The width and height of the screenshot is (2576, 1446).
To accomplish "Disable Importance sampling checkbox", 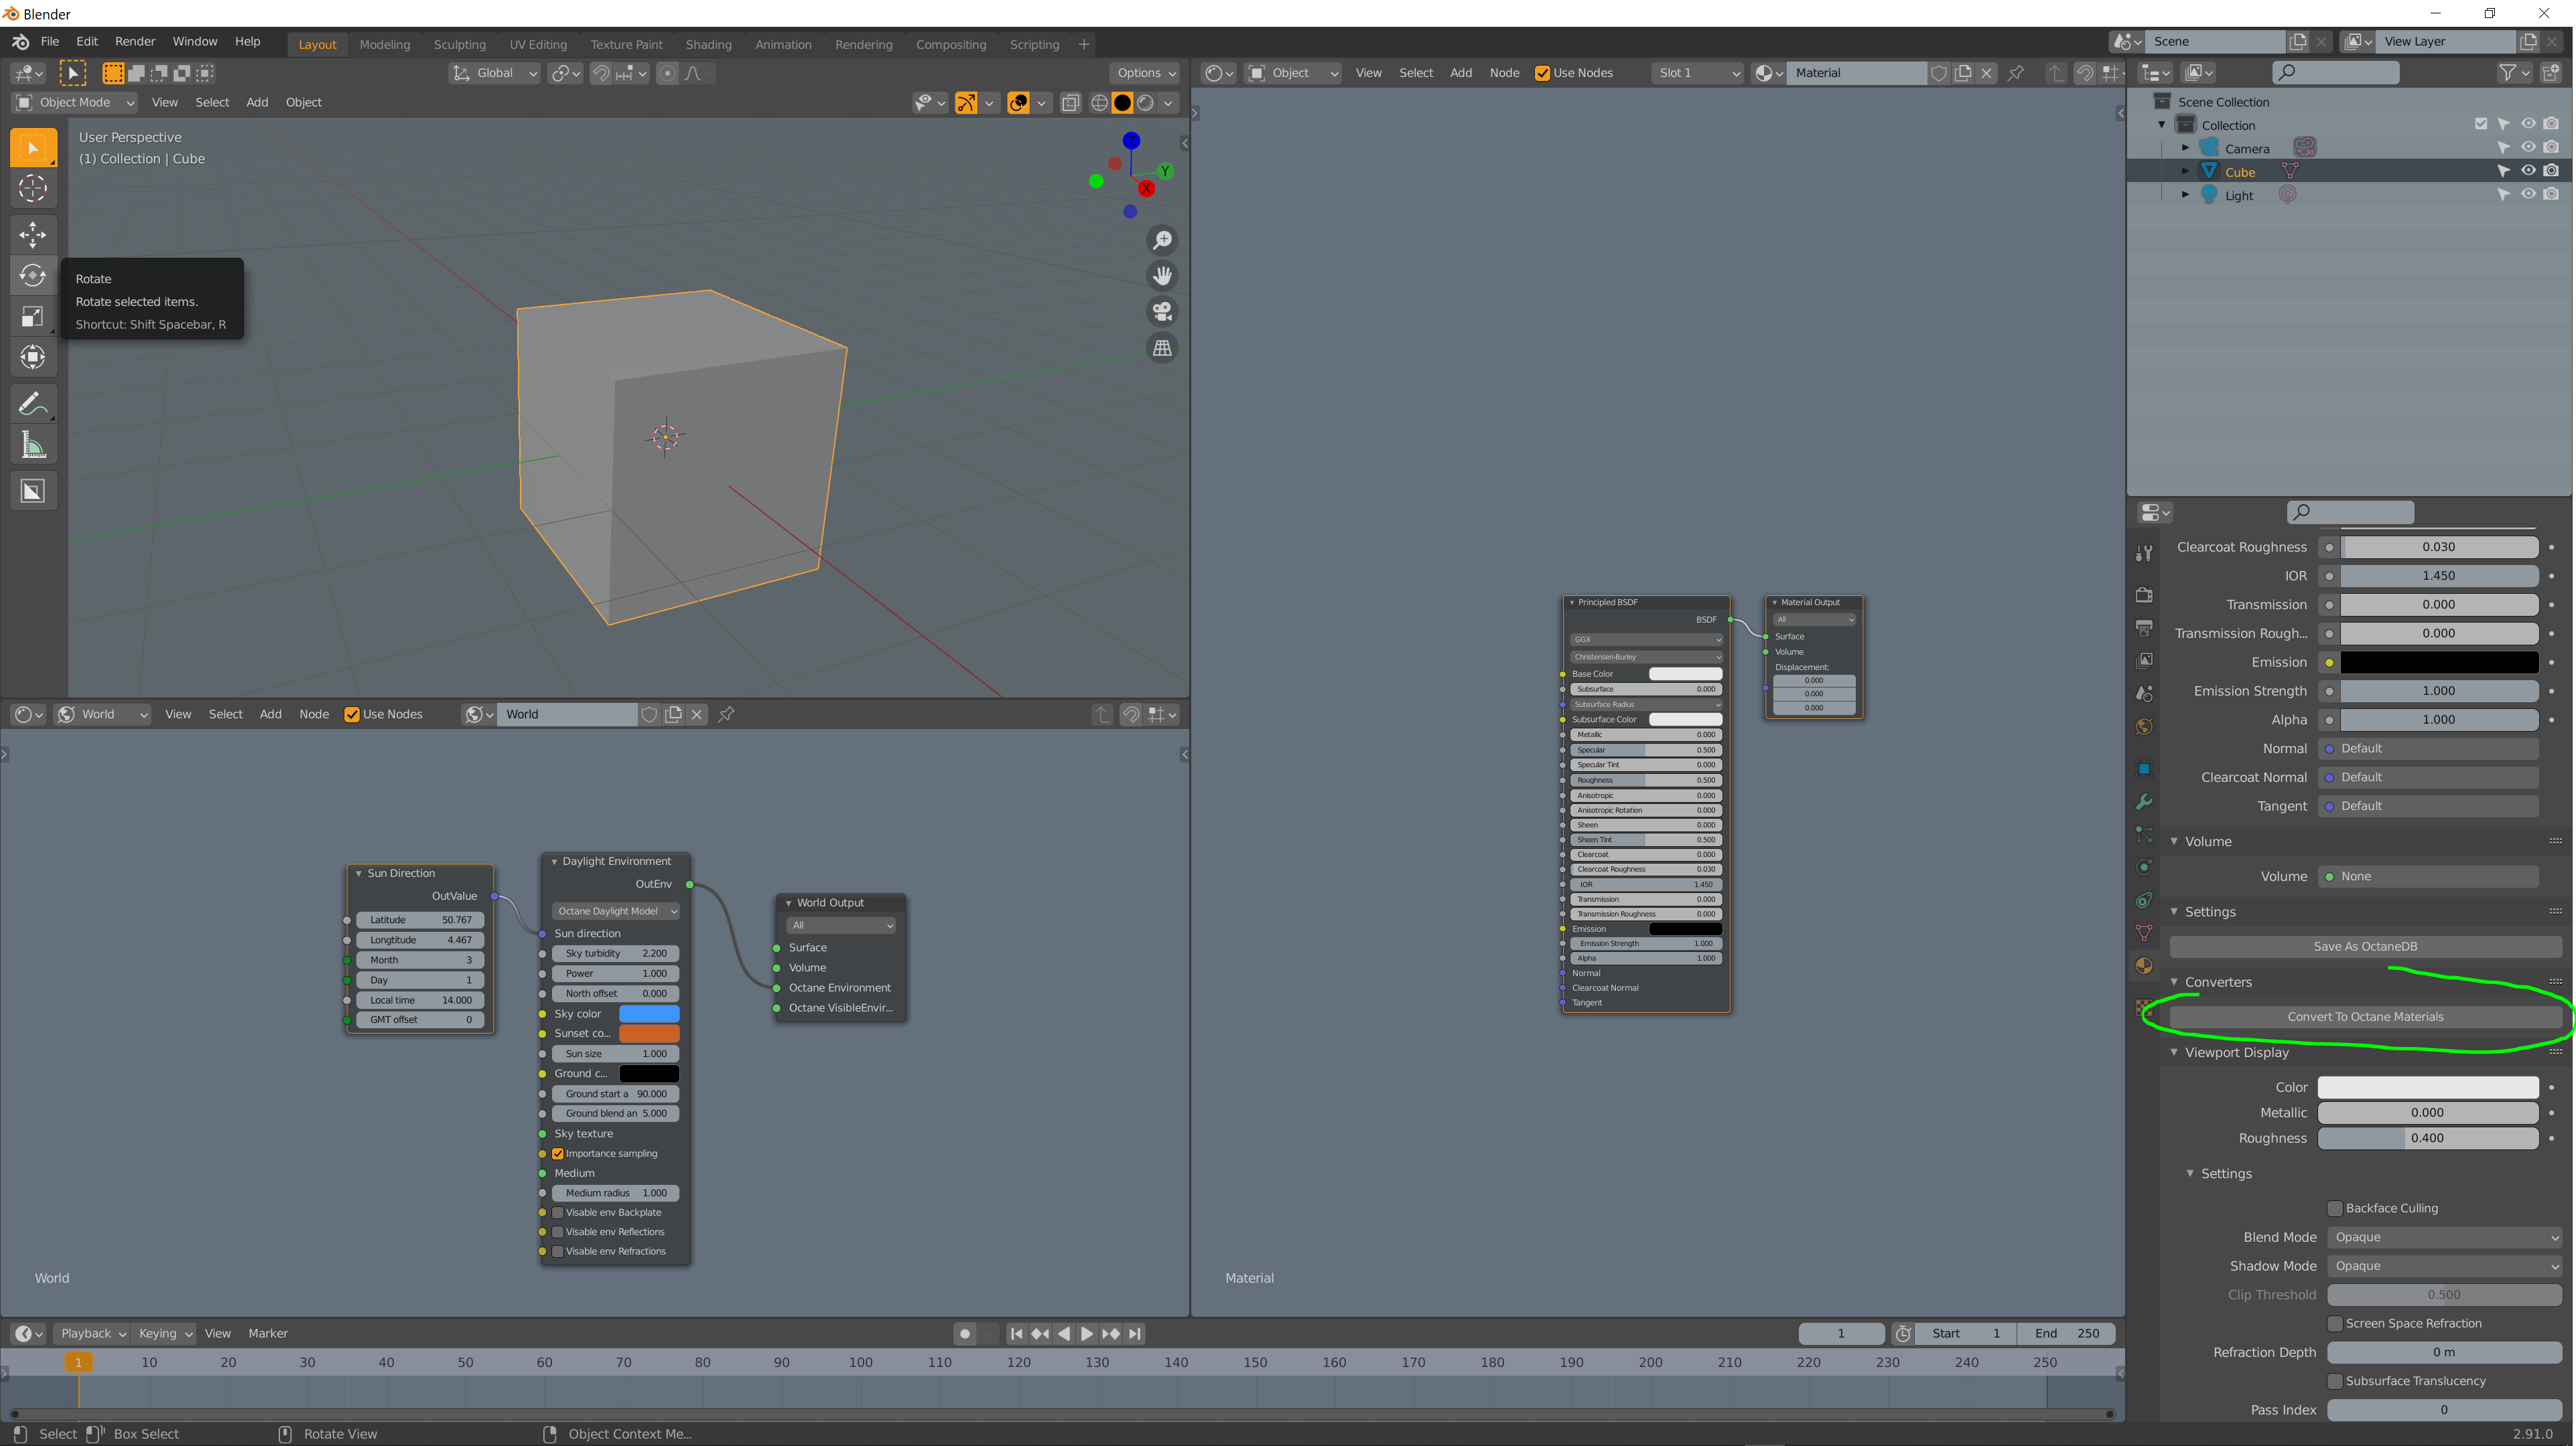I will click(x=558, y=1153).
